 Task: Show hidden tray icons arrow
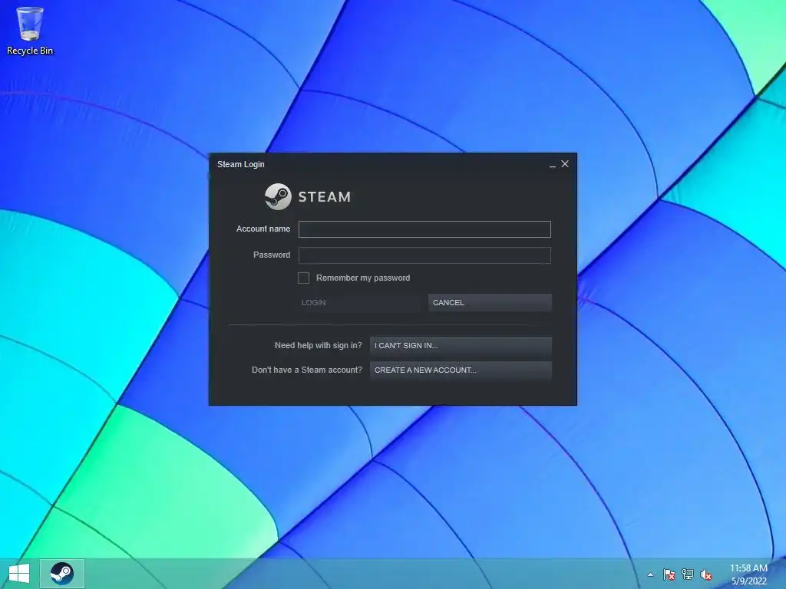point(650,574)
